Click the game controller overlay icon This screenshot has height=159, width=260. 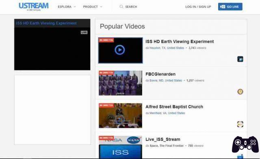[x=245, y=144]
